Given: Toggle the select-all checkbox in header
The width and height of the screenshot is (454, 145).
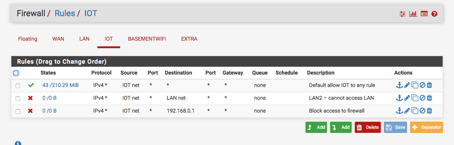Looking at the screenshot, I should tap(16, 73).
